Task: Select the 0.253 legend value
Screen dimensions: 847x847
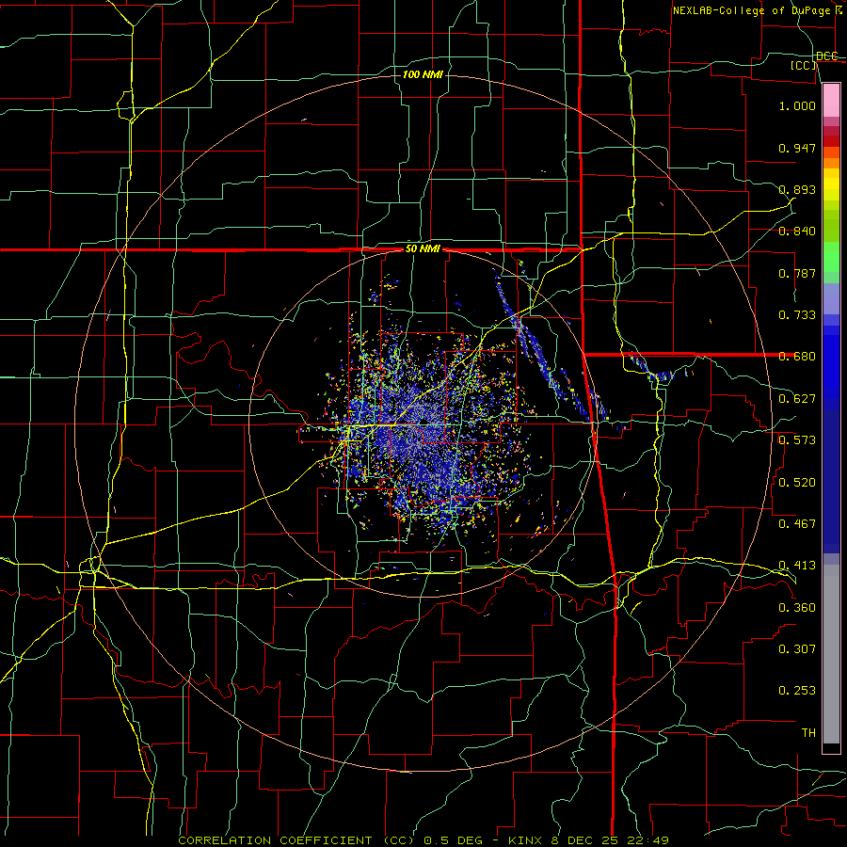Action: tap(797, 691)
